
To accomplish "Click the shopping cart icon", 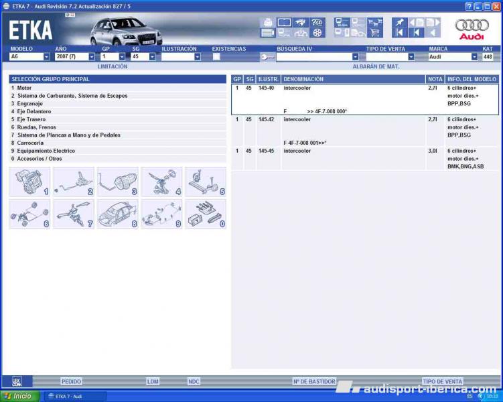I will 375,32.
